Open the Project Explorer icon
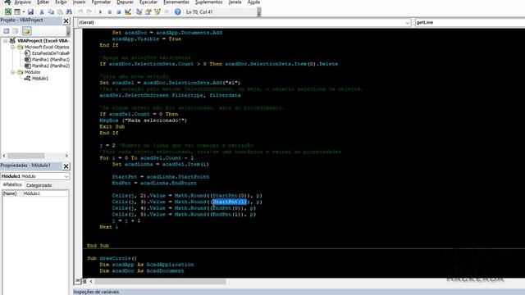This screenshot has width=525, height=295. (x=139, y=11)
